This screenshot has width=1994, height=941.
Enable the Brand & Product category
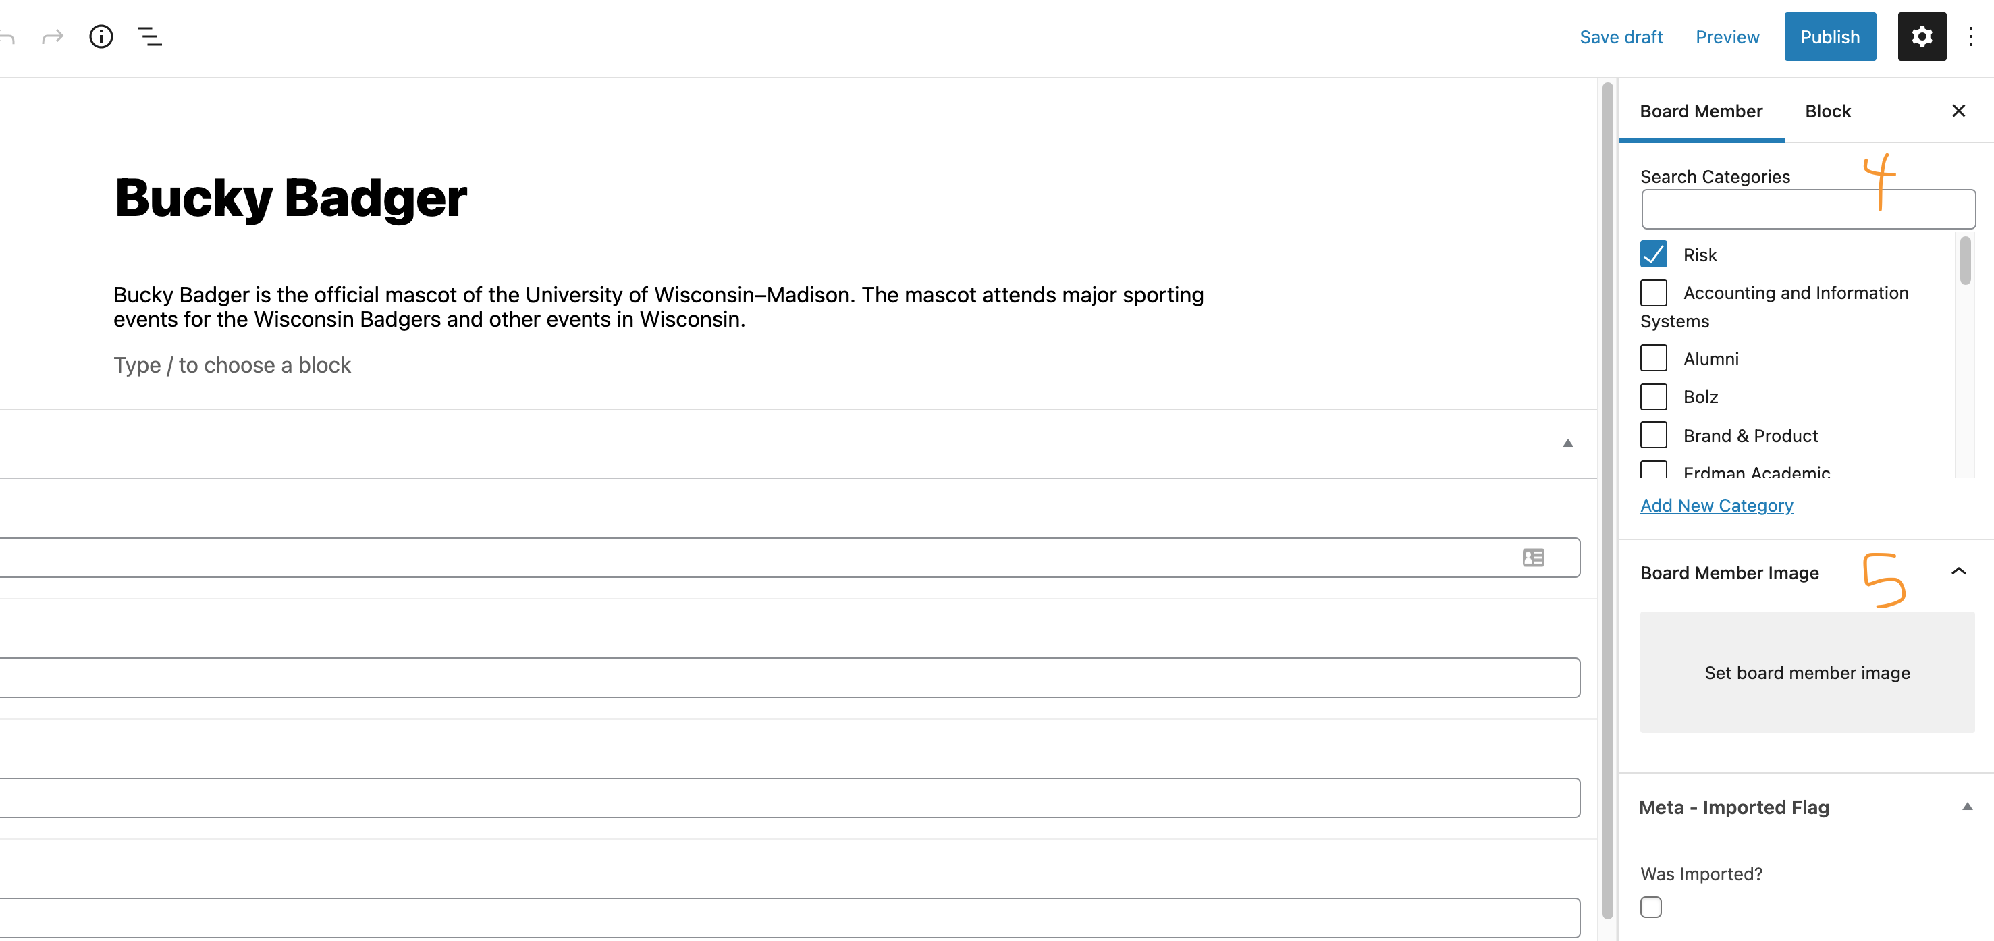pos(1653,435)
